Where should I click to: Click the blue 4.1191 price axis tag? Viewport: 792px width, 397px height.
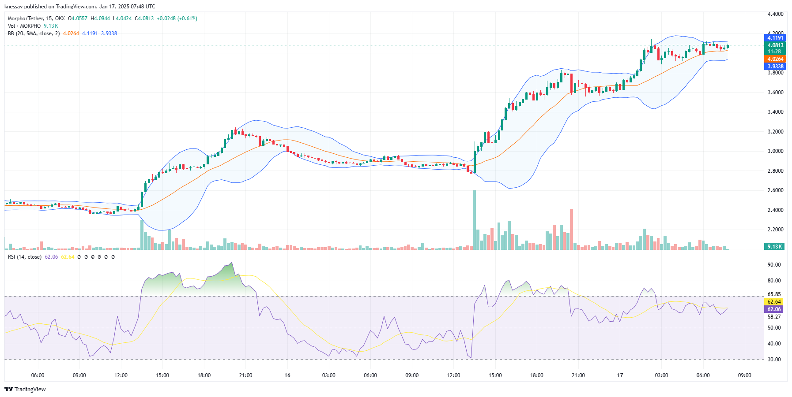(x=775, y=38)
